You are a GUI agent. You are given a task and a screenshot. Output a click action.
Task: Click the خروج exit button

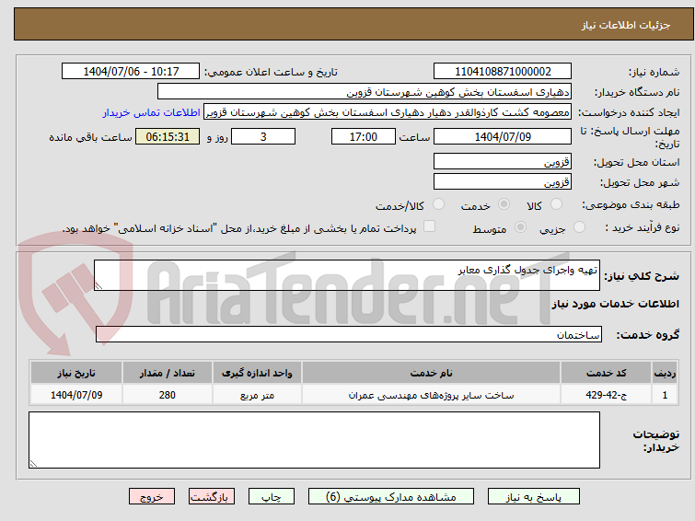[x=152, y=497]
